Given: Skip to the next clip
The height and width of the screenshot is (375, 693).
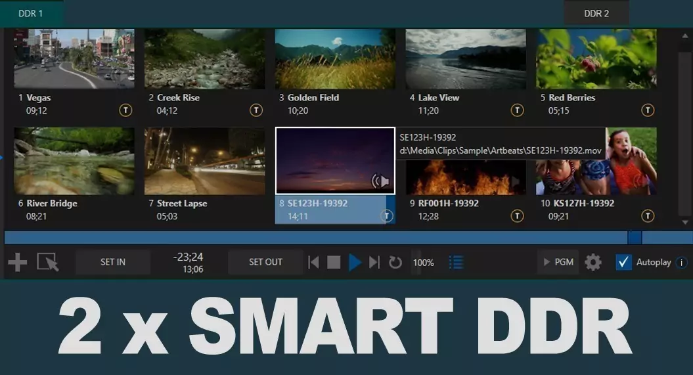Looking at the screenshot, I should click(x=374, y=262).
